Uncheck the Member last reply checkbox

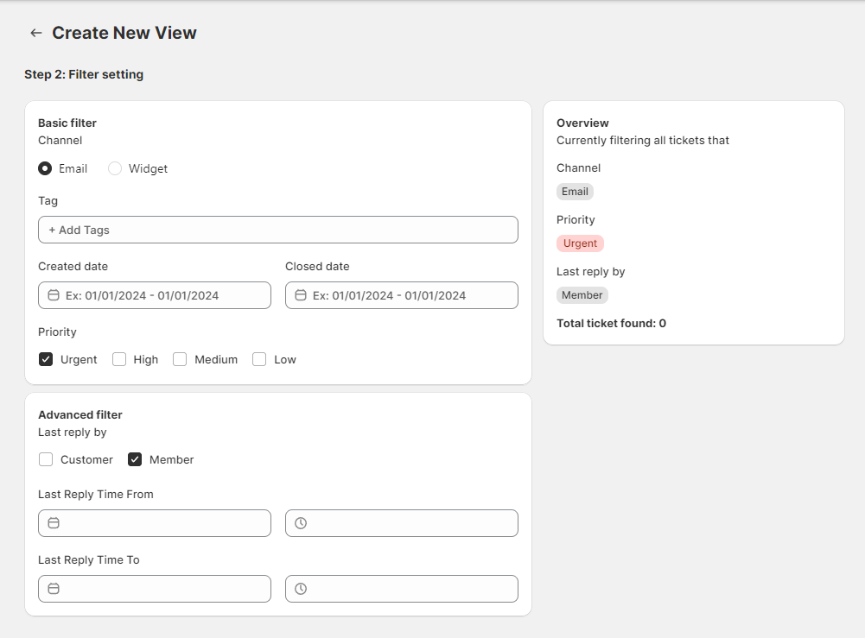[135, 459]
